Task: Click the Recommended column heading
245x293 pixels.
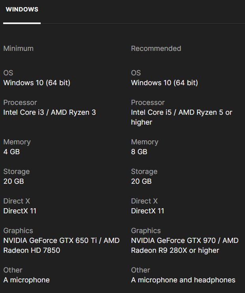Action: 156,49
